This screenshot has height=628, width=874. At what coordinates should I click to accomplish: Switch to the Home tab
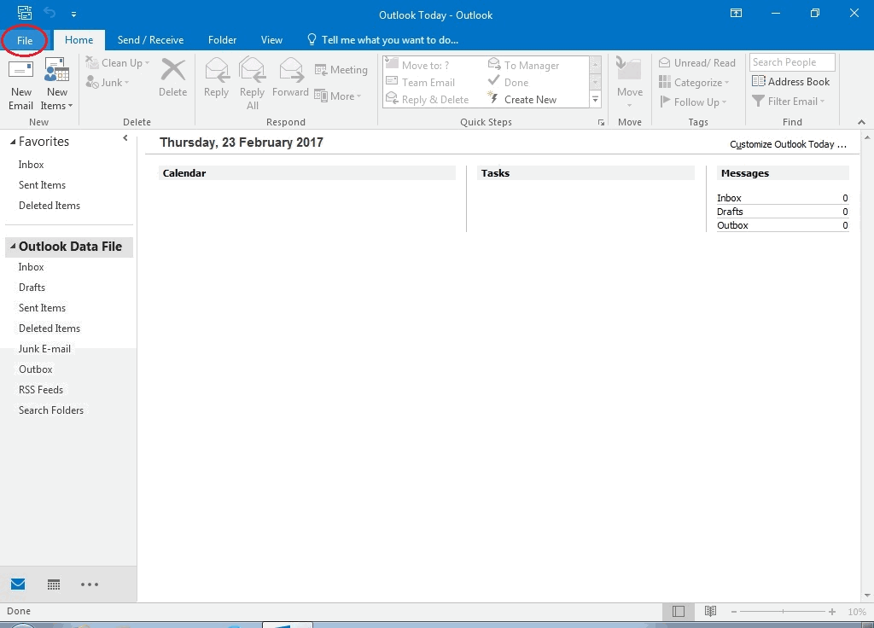(x=79, y=40)
